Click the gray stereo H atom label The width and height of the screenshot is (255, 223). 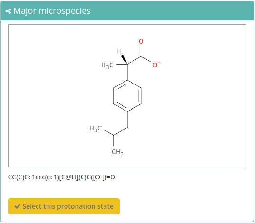pos(119,51)
